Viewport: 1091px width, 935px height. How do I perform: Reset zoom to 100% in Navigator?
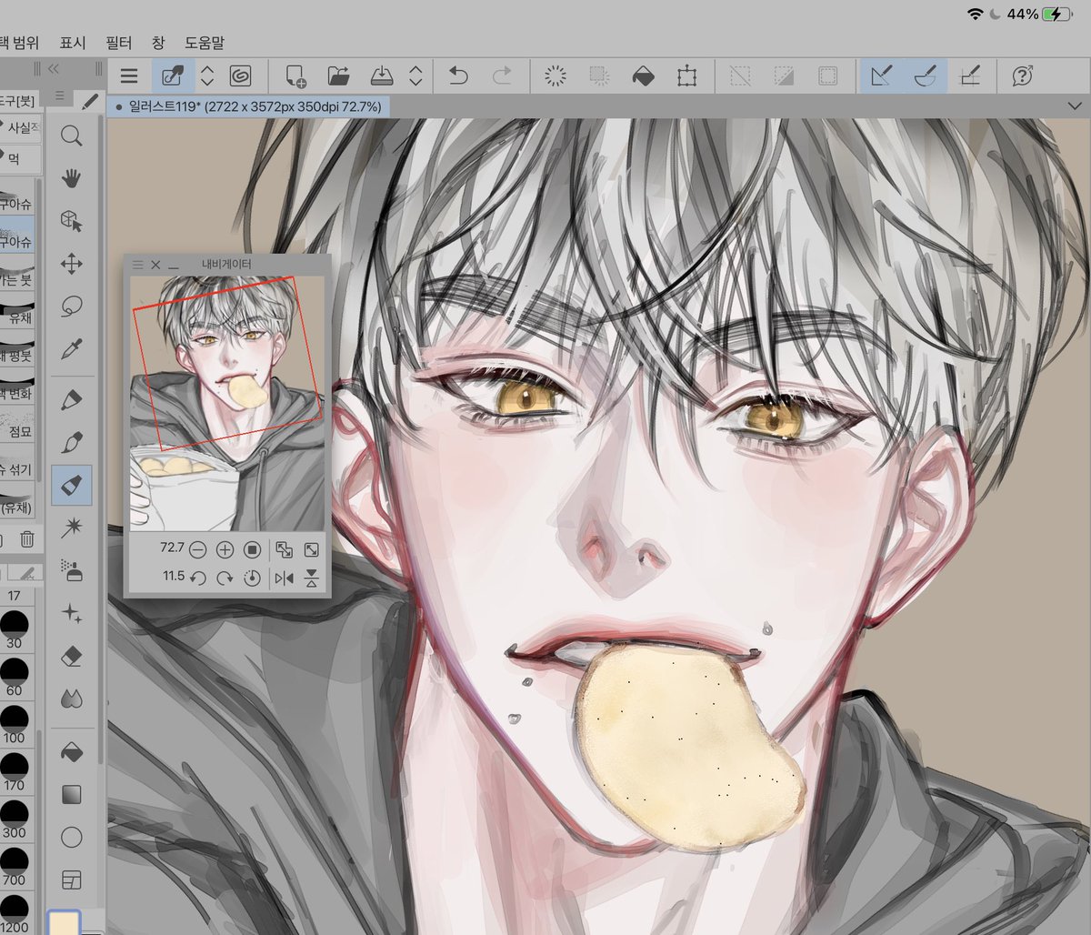(x=253, y=549)
